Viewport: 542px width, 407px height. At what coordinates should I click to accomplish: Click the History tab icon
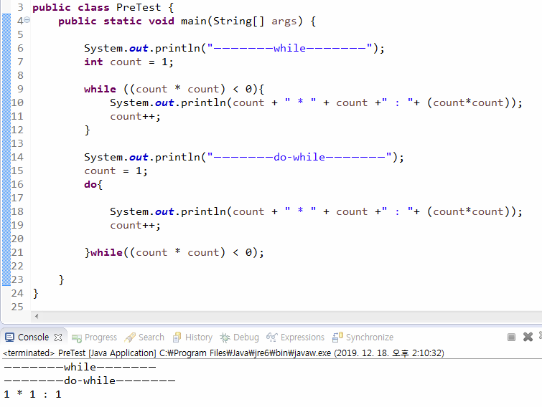pyautogui.click(x=177, y=337)
